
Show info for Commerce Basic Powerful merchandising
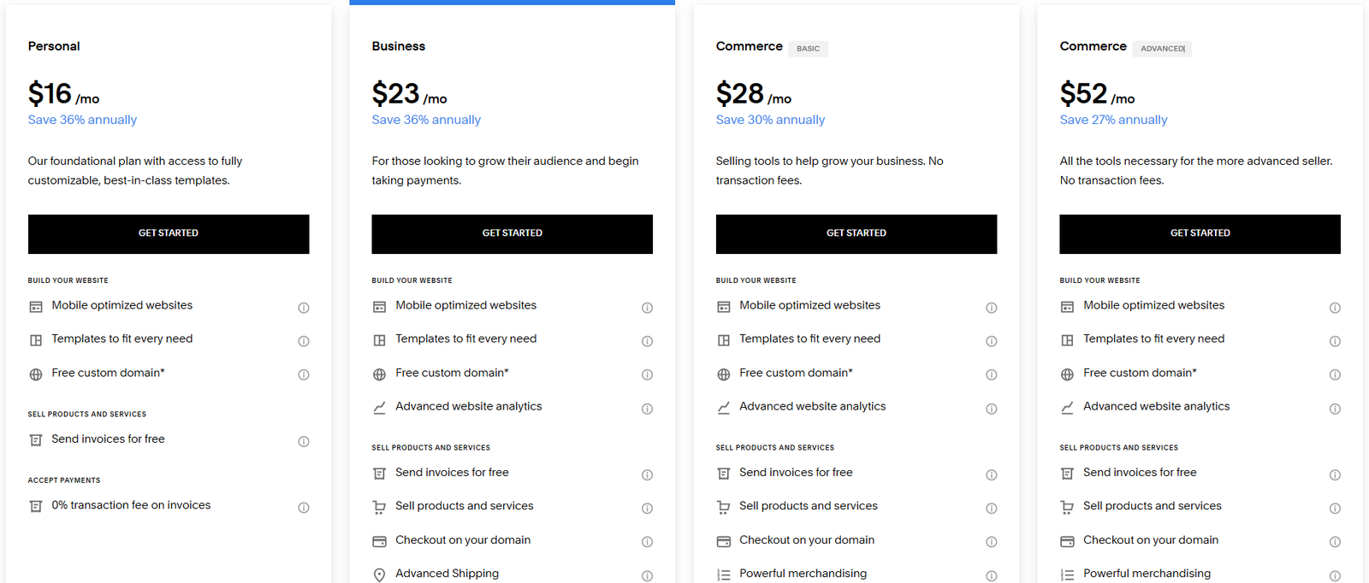click(x=992, y=576)
